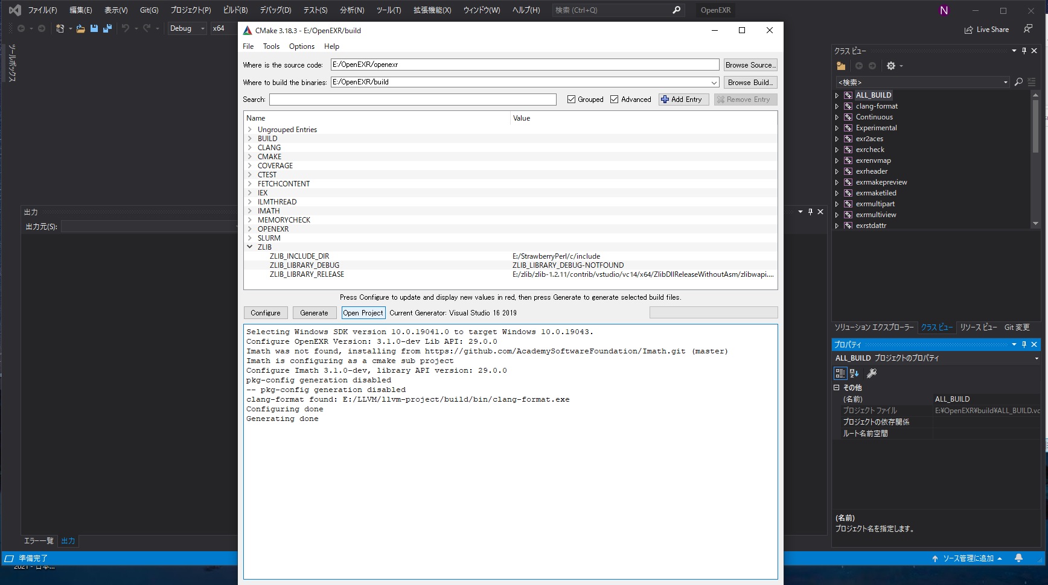Click the Properties page wrench icon
This screenshot has height=585, width=1048.
click(872, 373)
